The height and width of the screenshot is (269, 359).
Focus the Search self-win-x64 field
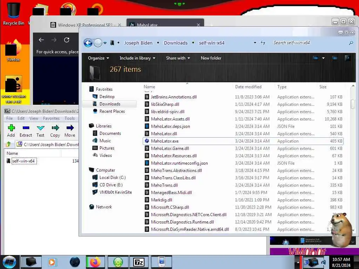[309, 43]
